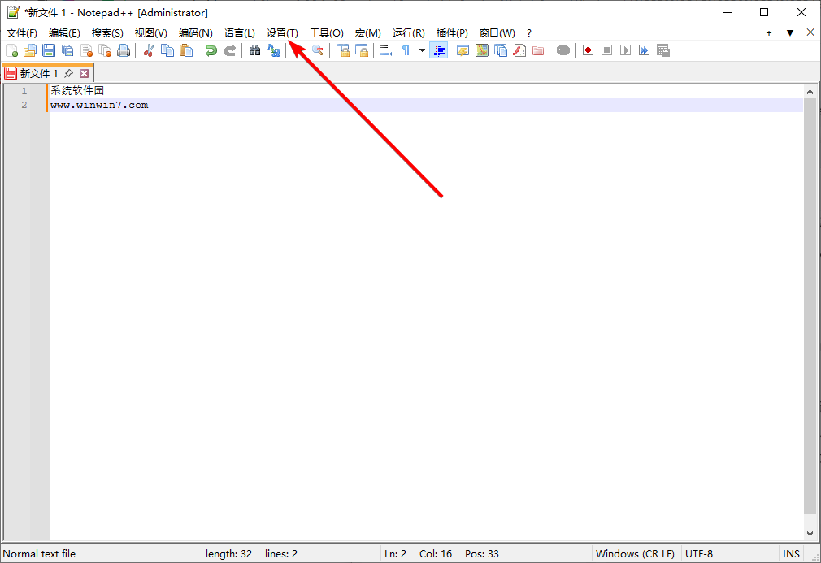Open the 设置(T) menu
821x563 pixels.
(x=282, y=33)
